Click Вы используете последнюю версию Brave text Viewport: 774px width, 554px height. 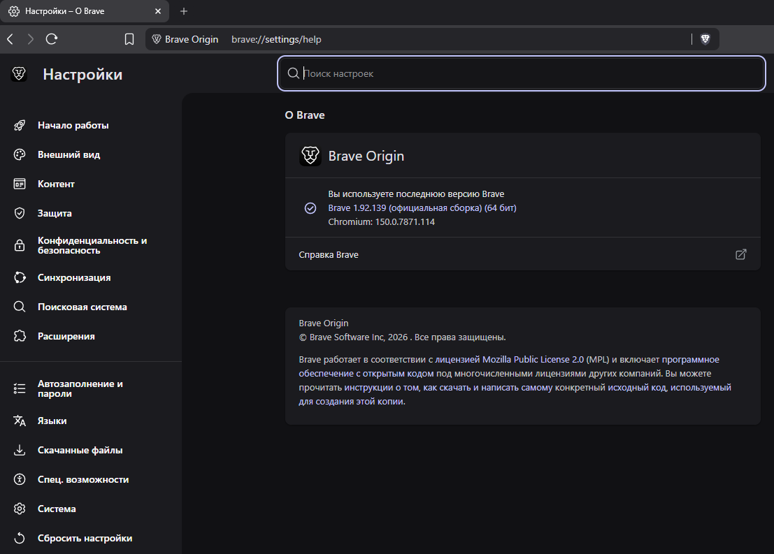[416, 194]
